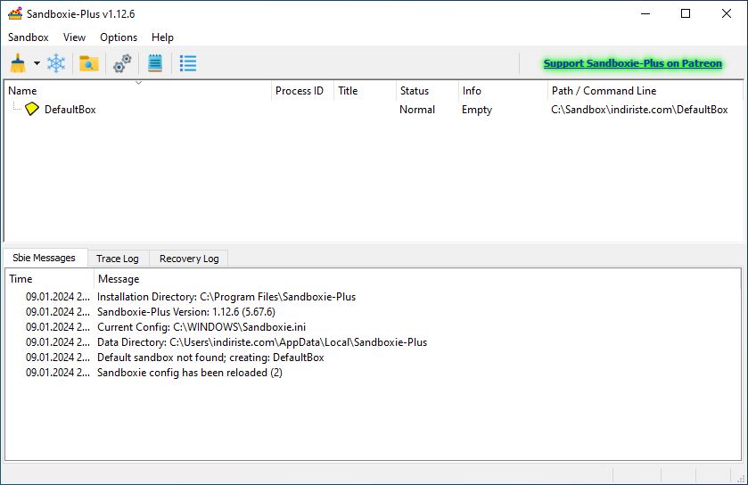Image resolution: width=748 pixels, height=485 pixels.
Task: Click the Message column header in log
Action: point(417,279)
